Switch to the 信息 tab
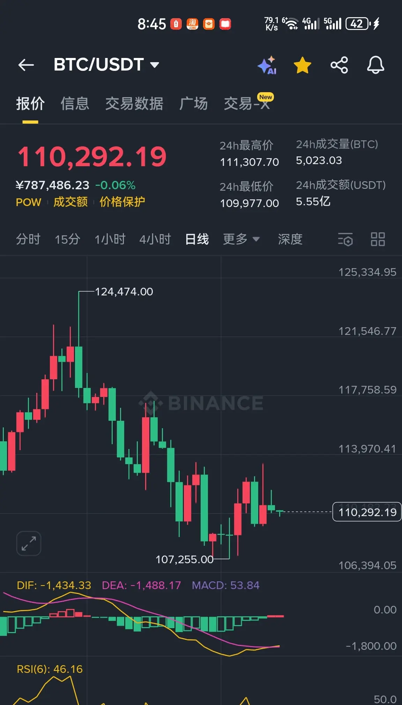 click(x=75, y=104)
